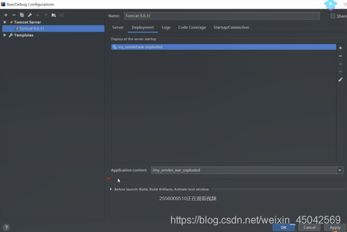Open the Logs tab
Image resolution: width=347 pixels, height=232 pixels.
pyautogui.click(x=166, y=28)
